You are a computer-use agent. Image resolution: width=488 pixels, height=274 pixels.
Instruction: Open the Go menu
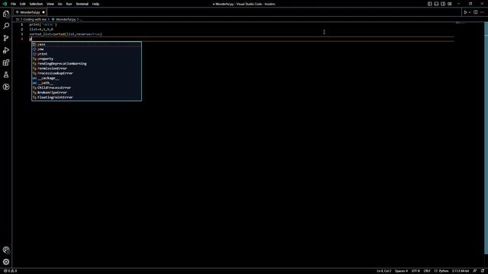(59, 4)
